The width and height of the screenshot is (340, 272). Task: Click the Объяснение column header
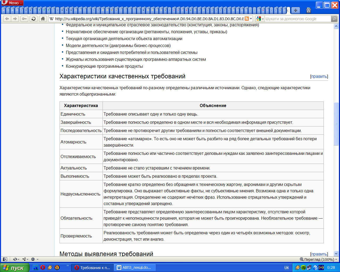click(x=213, y=105)
